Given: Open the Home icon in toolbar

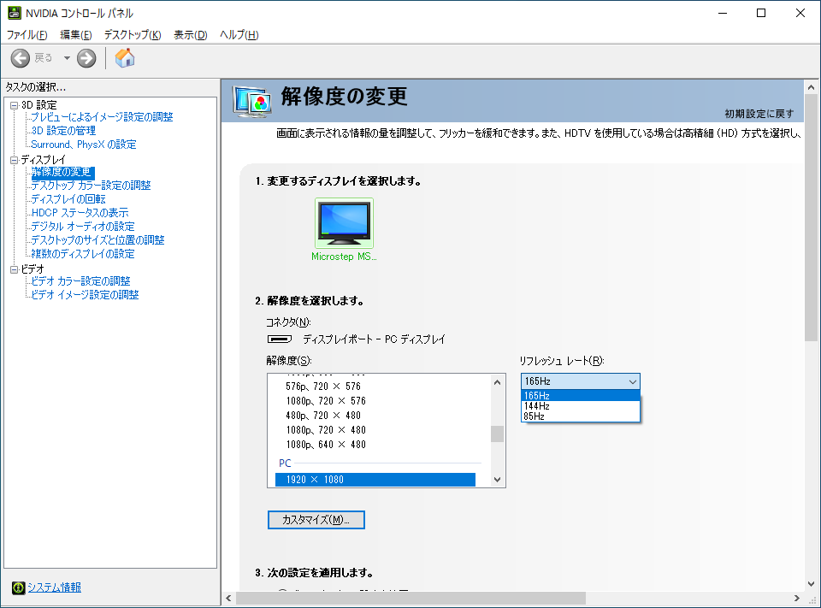Looking at the screenshot, I should click(x=125, y=58).
